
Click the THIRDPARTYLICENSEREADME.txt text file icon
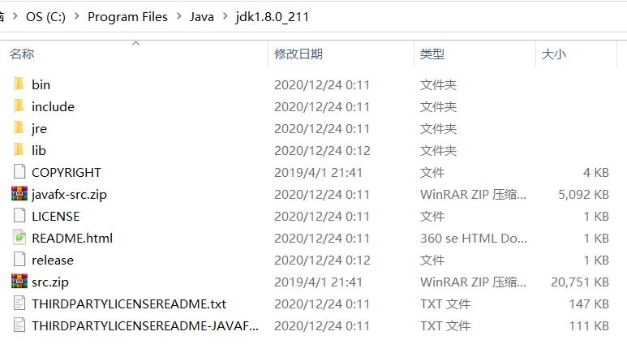click(x=19, y=303)
